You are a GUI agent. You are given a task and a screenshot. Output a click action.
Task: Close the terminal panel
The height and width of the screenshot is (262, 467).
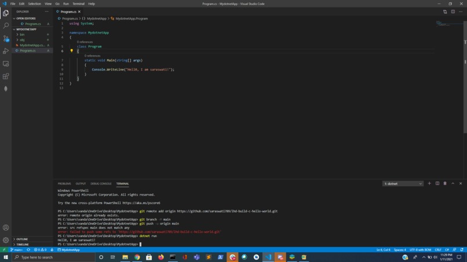click(461, 183)
